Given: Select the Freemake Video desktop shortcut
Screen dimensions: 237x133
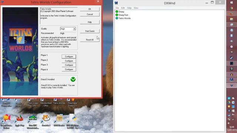Looking at the screenshot, I should click(72, 103).
